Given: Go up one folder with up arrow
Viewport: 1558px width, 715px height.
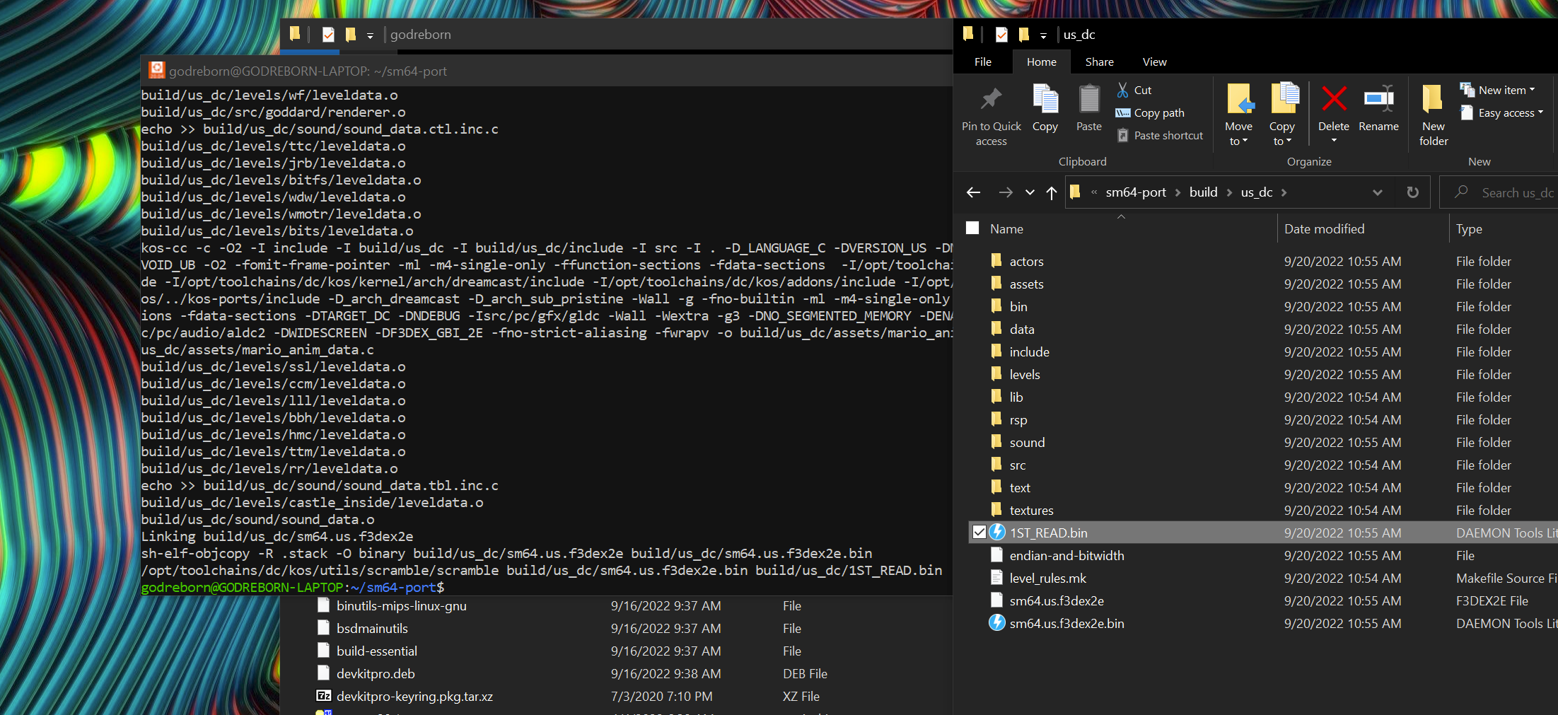Looking at the screenshot, I should (1052, 192).
